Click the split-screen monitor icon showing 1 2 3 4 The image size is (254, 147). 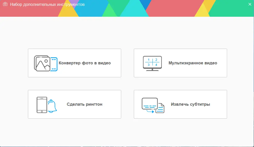point(152,62)
